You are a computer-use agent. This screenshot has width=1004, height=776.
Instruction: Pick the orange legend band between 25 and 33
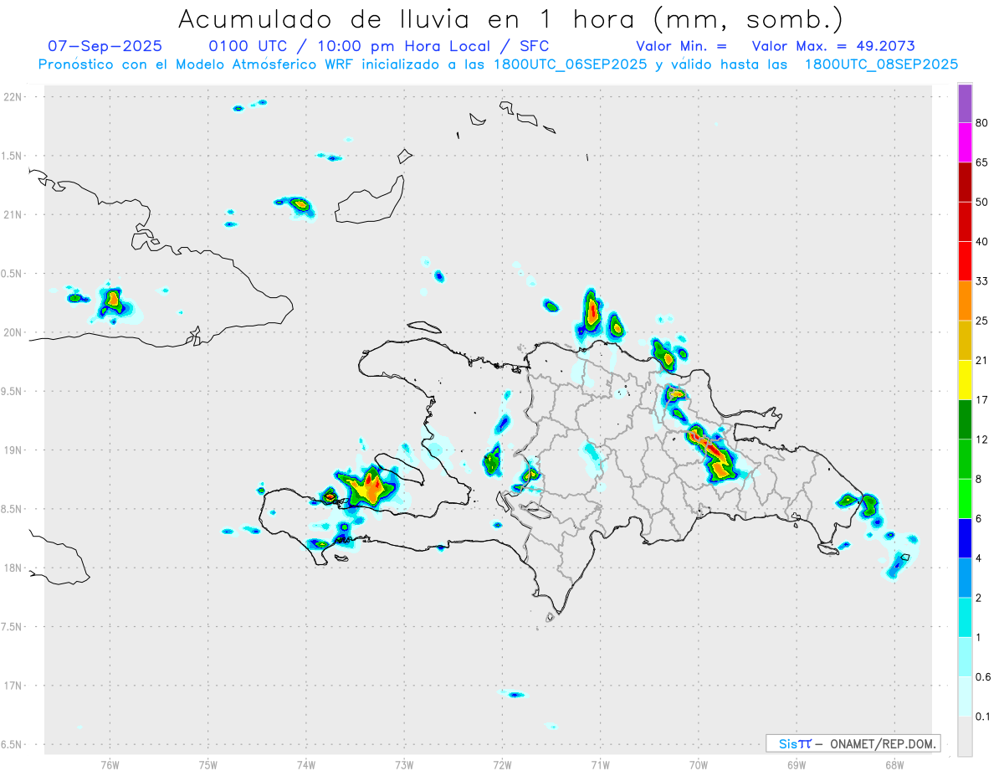pyautogui.click(x=965, y=301)
